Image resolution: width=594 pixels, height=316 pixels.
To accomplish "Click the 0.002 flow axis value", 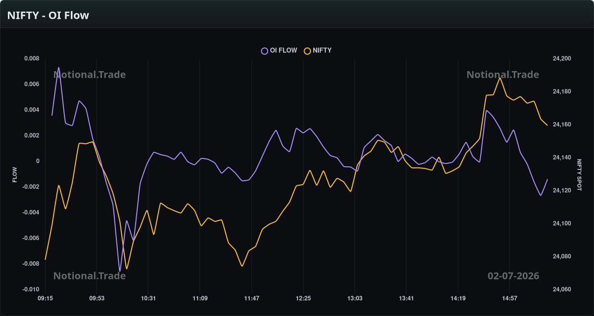I will click(32, 136).
